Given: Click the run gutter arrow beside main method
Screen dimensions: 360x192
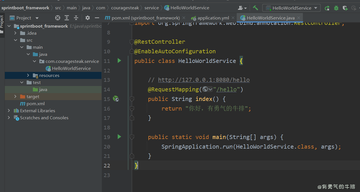Looking at the screenshot, I should (x=119, y=137).
